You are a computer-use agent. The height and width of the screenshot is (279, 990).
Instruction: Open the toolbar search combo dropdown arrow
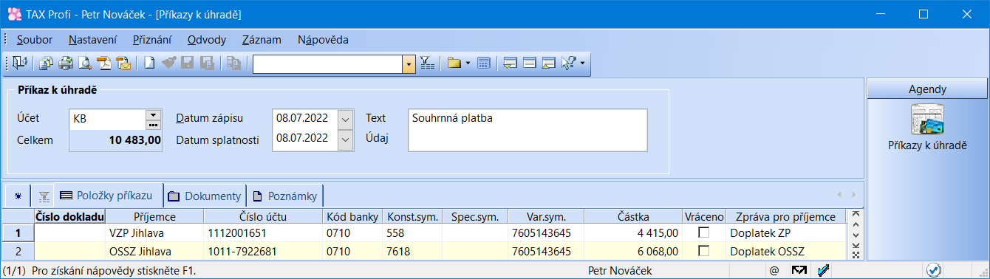(409, 64)
